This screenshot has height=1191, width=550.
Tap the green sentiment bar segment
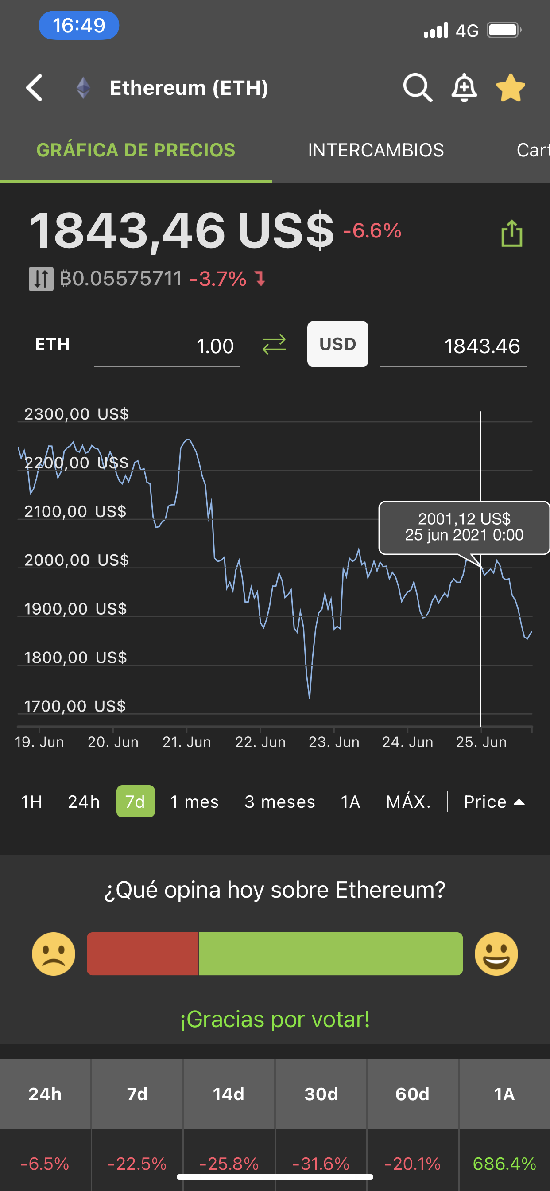(x=330, y=954)
